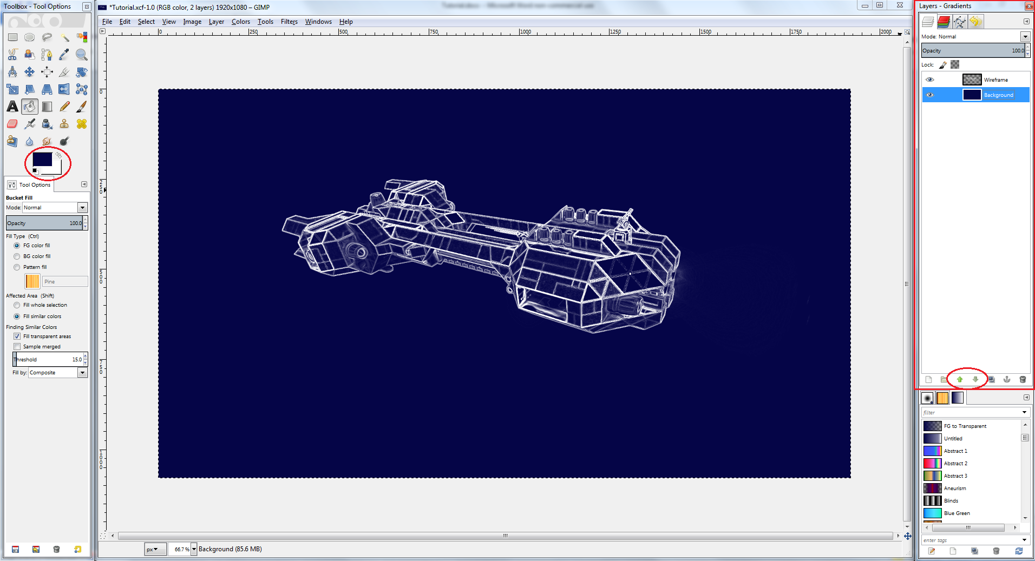Choose Fill whole selection option
The height and width of the screenshot is (561, 1035).
(x=17, y=305)
